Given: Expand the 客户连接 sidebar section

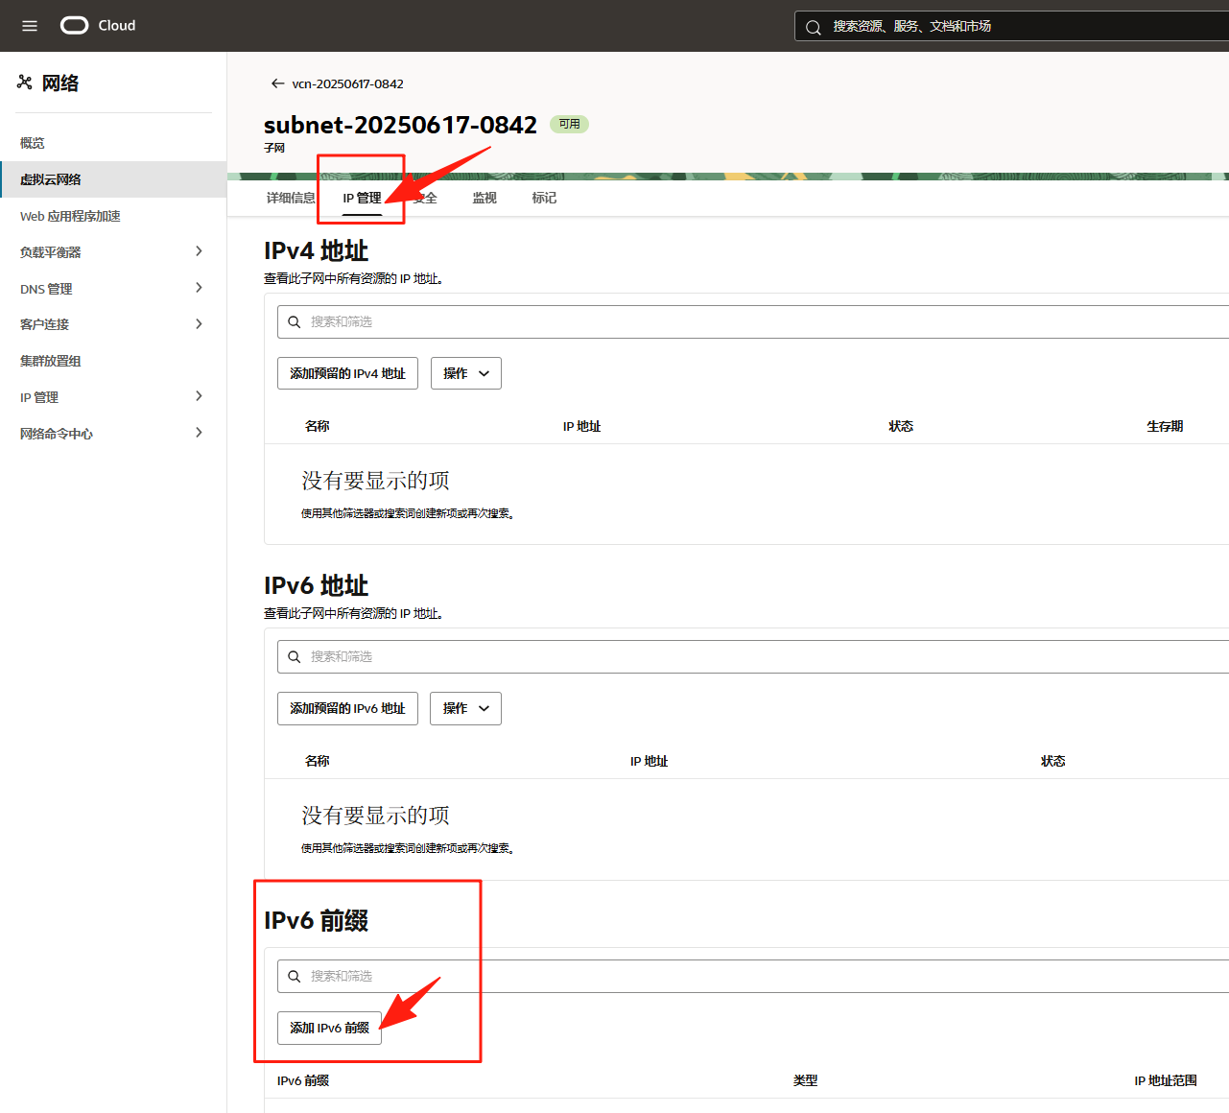Looking at the screenshot, I should pyautogui.click(x=199, y=324).
